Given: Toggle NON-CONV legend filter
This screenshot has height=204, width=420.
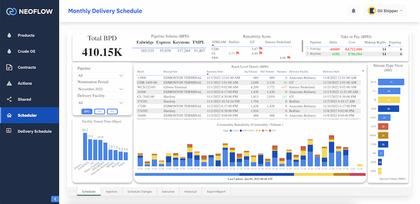Looking at the screenshot, I should click(x=247, y=130).
